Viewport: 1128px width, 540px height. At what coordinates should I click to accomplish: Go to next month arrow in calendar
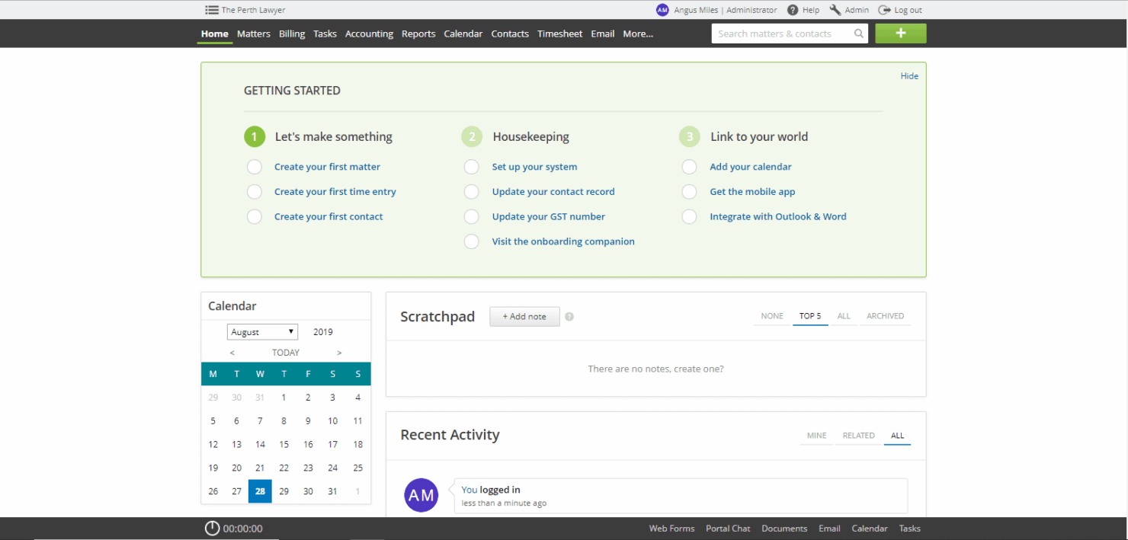[x=339, y=353]
